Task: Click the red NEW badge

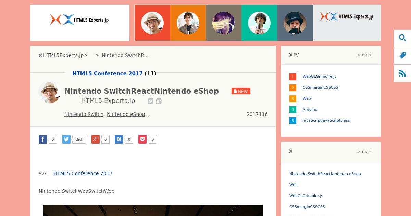Action: point(241,91)
